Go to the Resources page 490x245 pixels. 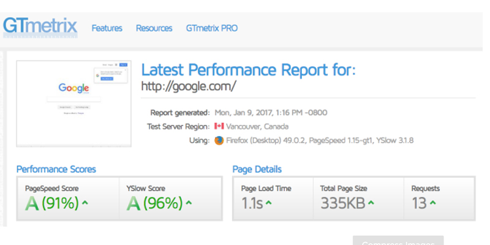[154, 28]
